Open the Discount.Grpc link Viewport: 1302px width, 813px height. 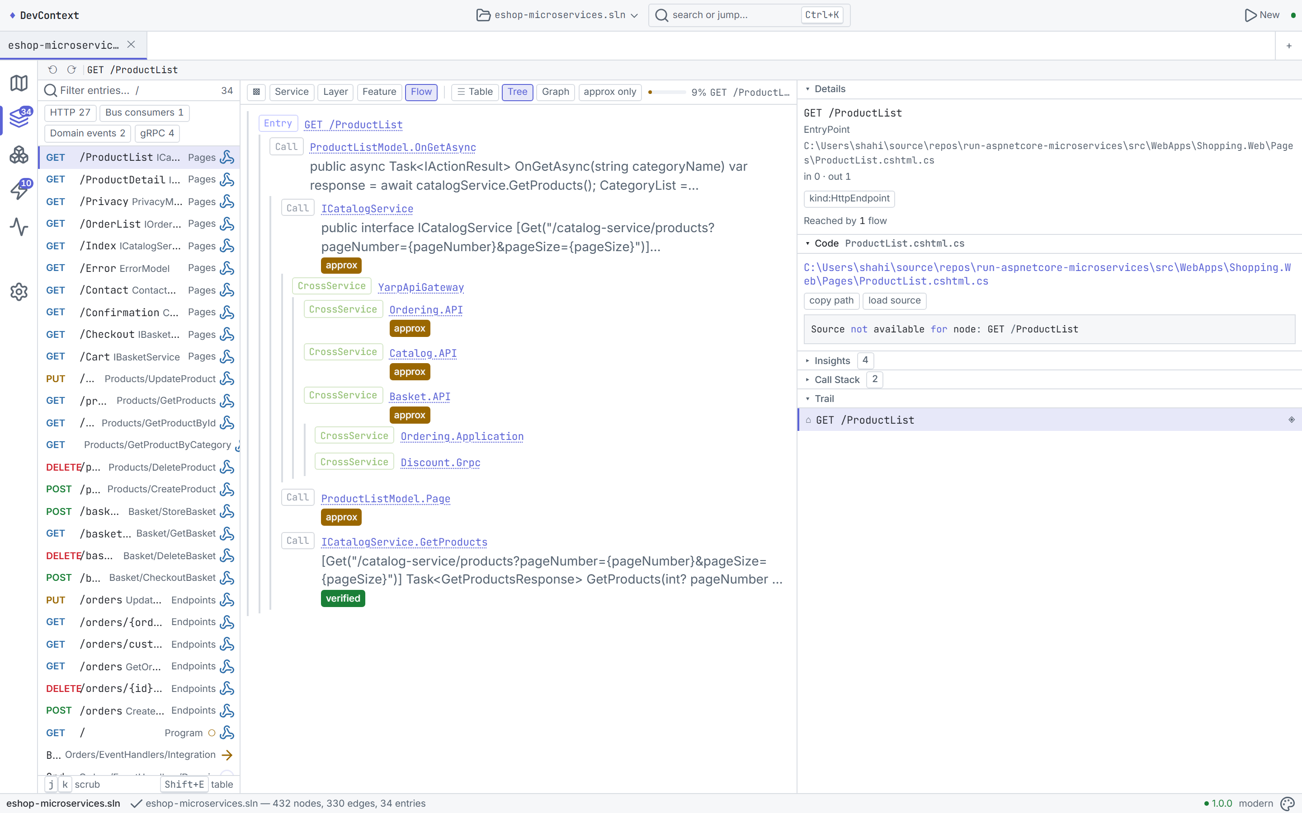pos(440,463)
